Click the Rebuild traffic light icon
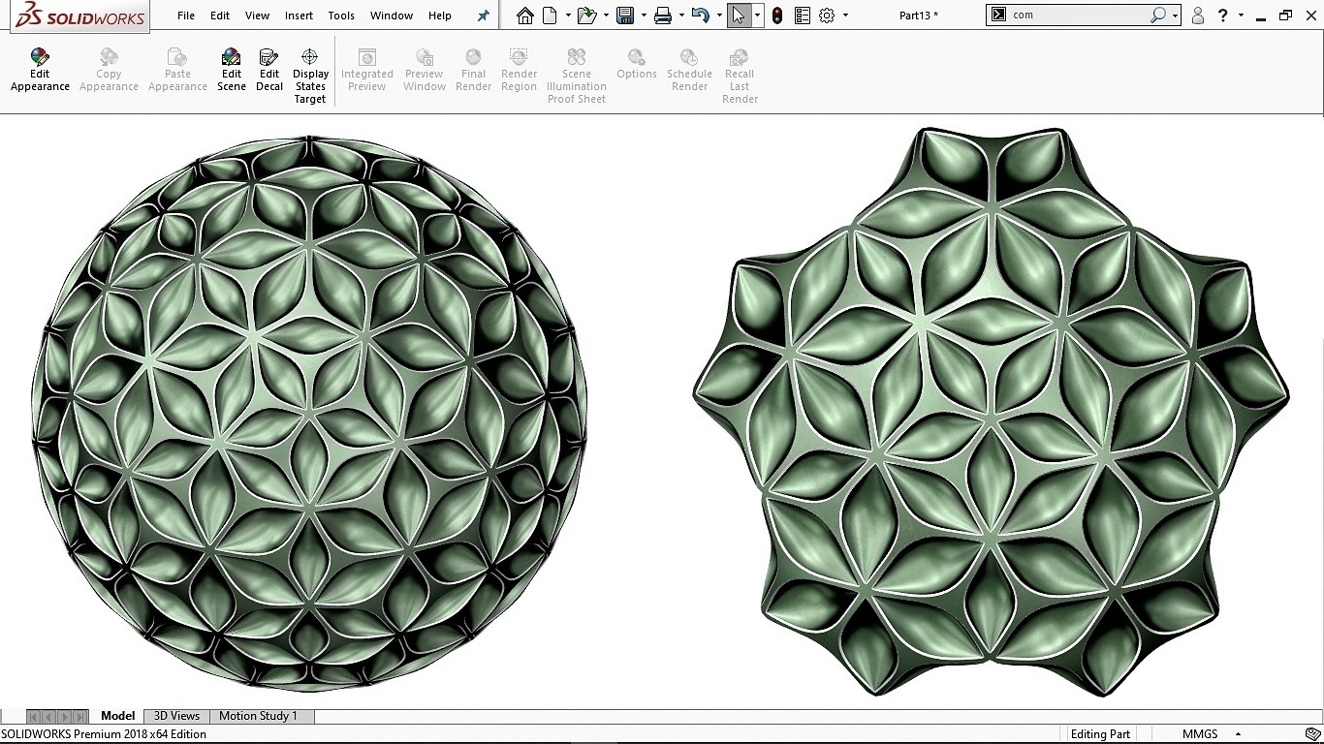Image resolution: width=1324 pixels, height=744 pixels. 777,15
